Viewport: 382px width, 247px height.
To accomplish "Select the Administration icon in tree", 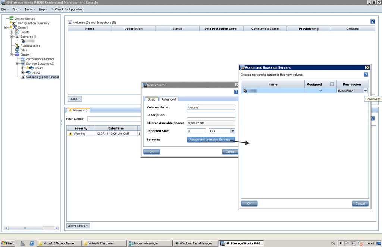I will pyautogui.click(x=17, y=45).
